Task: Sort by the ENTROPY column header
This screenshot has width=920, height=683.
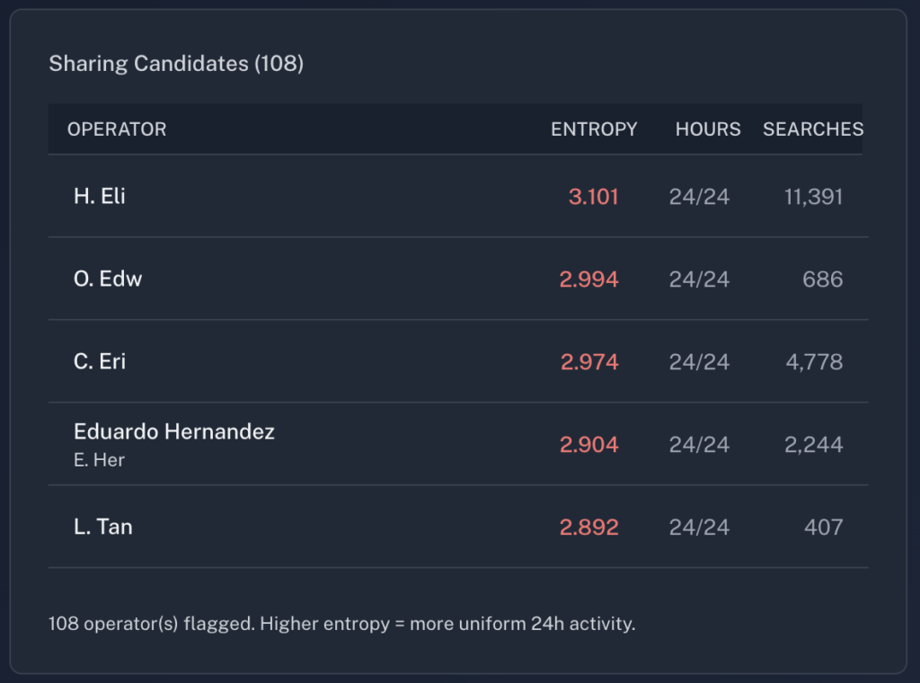Action: point(594,129)
